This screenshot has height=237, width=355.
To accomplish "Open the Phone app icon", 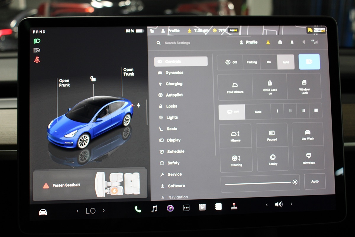I will click(x=138, y=209).
